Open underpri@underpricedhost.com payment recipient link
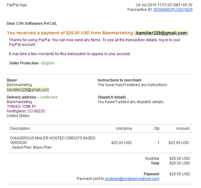The width and height of the screenshot is (201, 188). coord(132,179)
